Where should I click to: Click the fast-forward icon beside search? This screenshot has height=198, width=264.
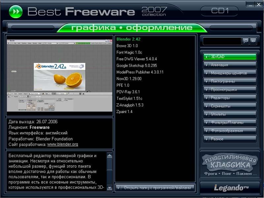tap(253, 41)
